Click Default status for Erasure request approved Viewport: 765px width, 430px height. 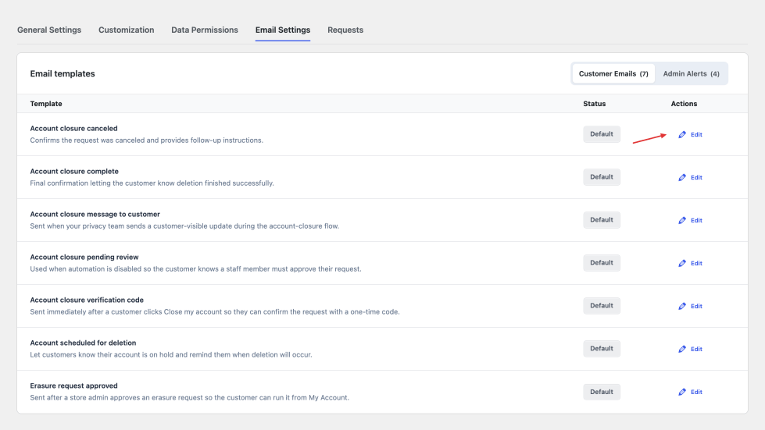click(602, 392)
